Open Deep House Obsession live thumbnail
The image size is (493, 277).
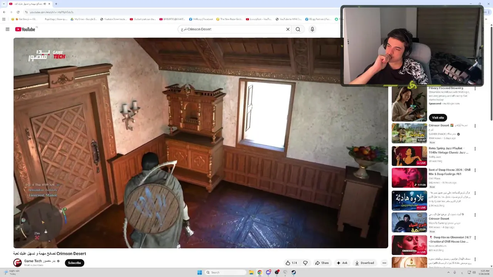[x=409, y=245]
